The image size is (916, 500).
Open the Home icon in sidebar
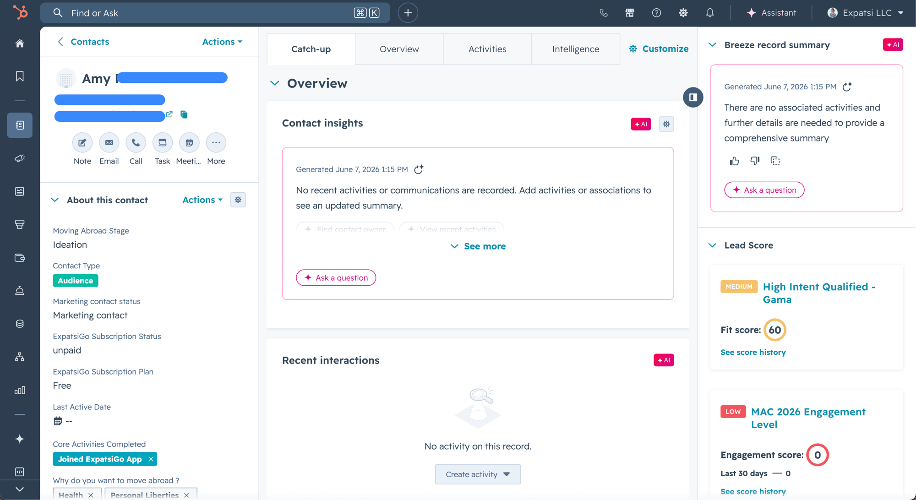(x=20, y=43)
